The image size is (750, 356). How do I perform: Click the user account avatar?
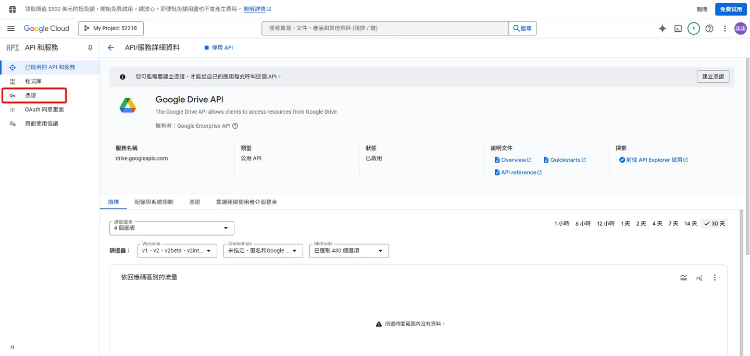740,29
